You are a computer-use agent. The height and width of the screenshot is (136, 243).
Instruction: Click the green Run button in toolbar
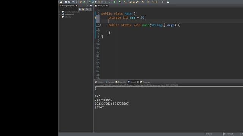115,2
